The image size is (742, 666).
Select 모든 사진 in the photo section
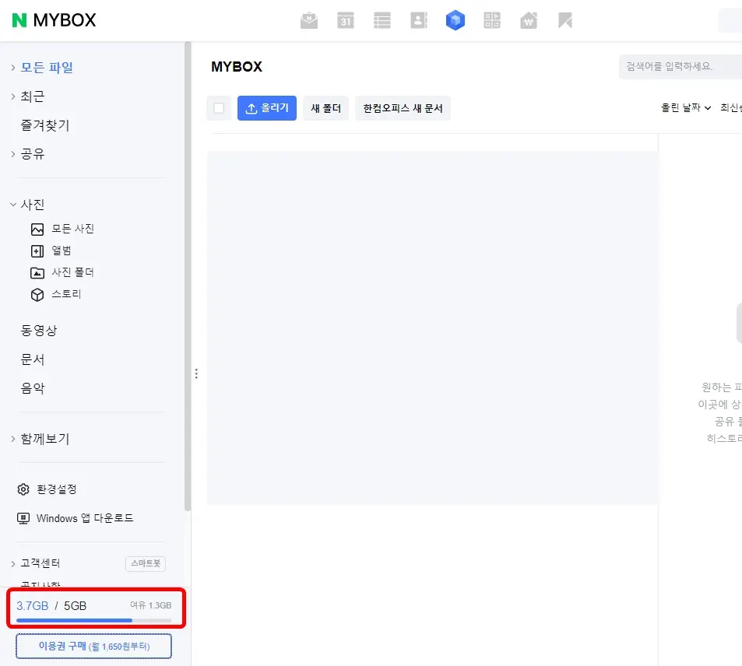(x=73, y=228)
